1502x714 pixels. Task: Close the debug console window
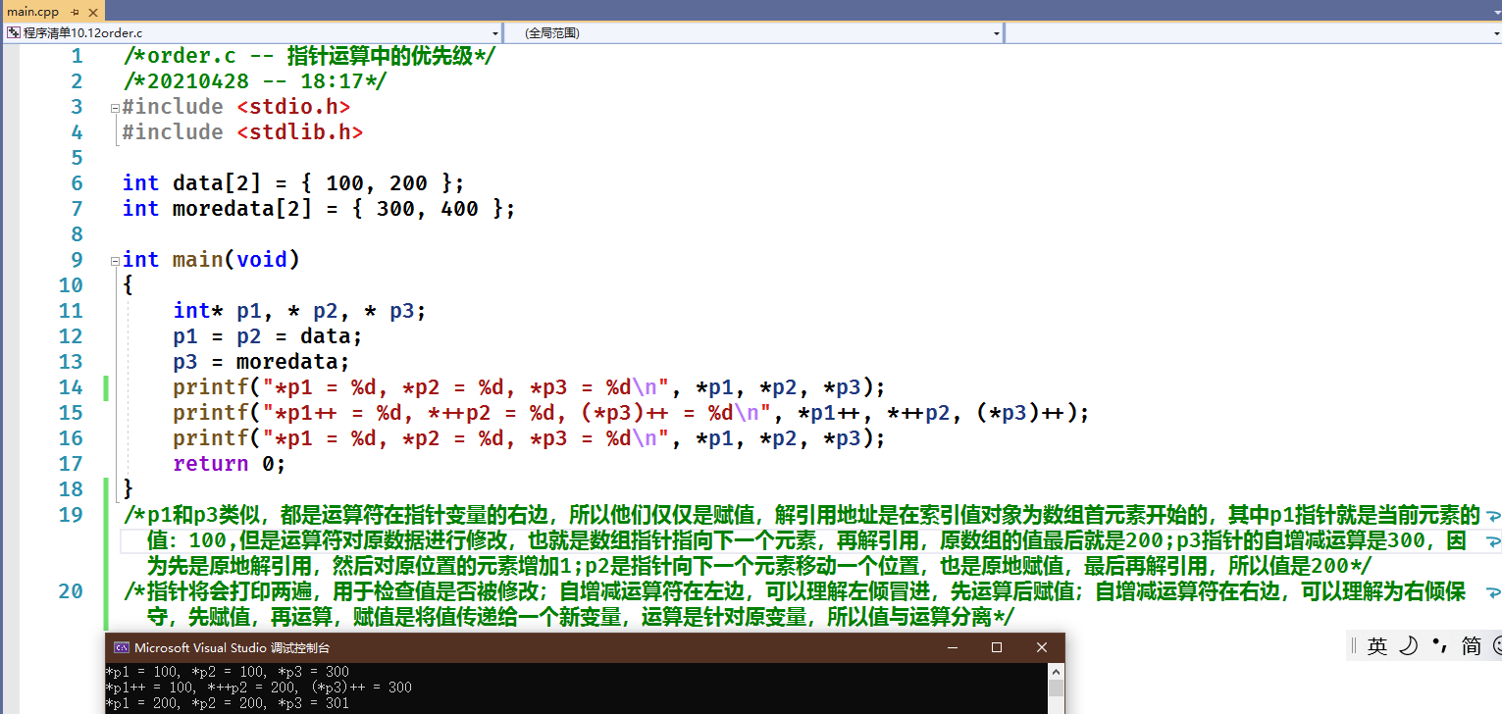(1042, 647)
